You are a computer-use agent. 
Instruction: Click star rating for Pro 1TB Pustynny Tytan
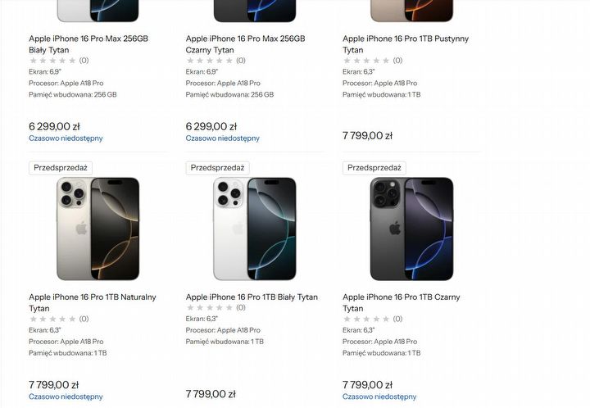point(366,61)
